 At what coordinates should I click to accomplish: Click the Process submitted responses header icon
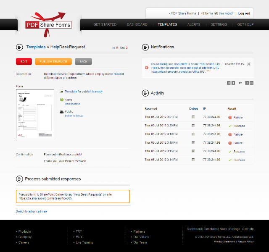tap(19, 179)
